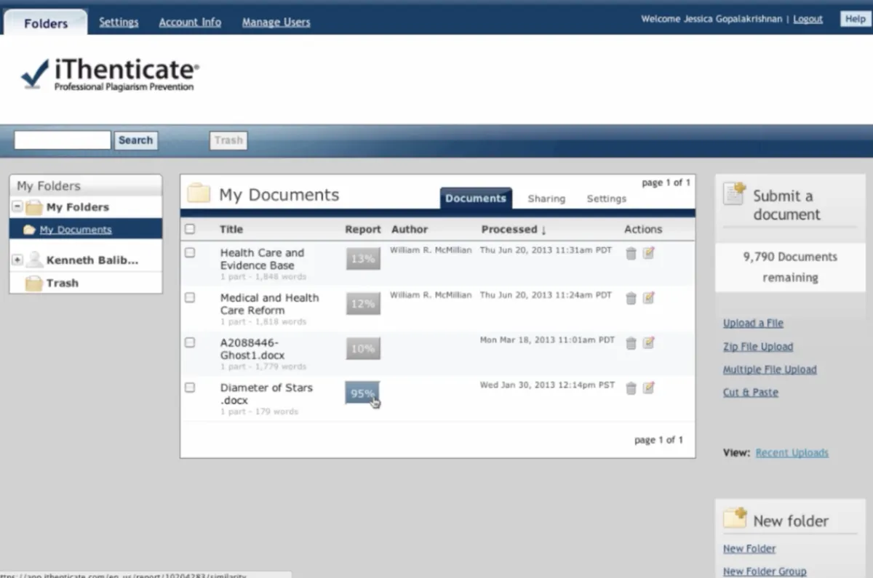Create a New Folder via link
The image size is (873, 578).
tap(749, 549)
